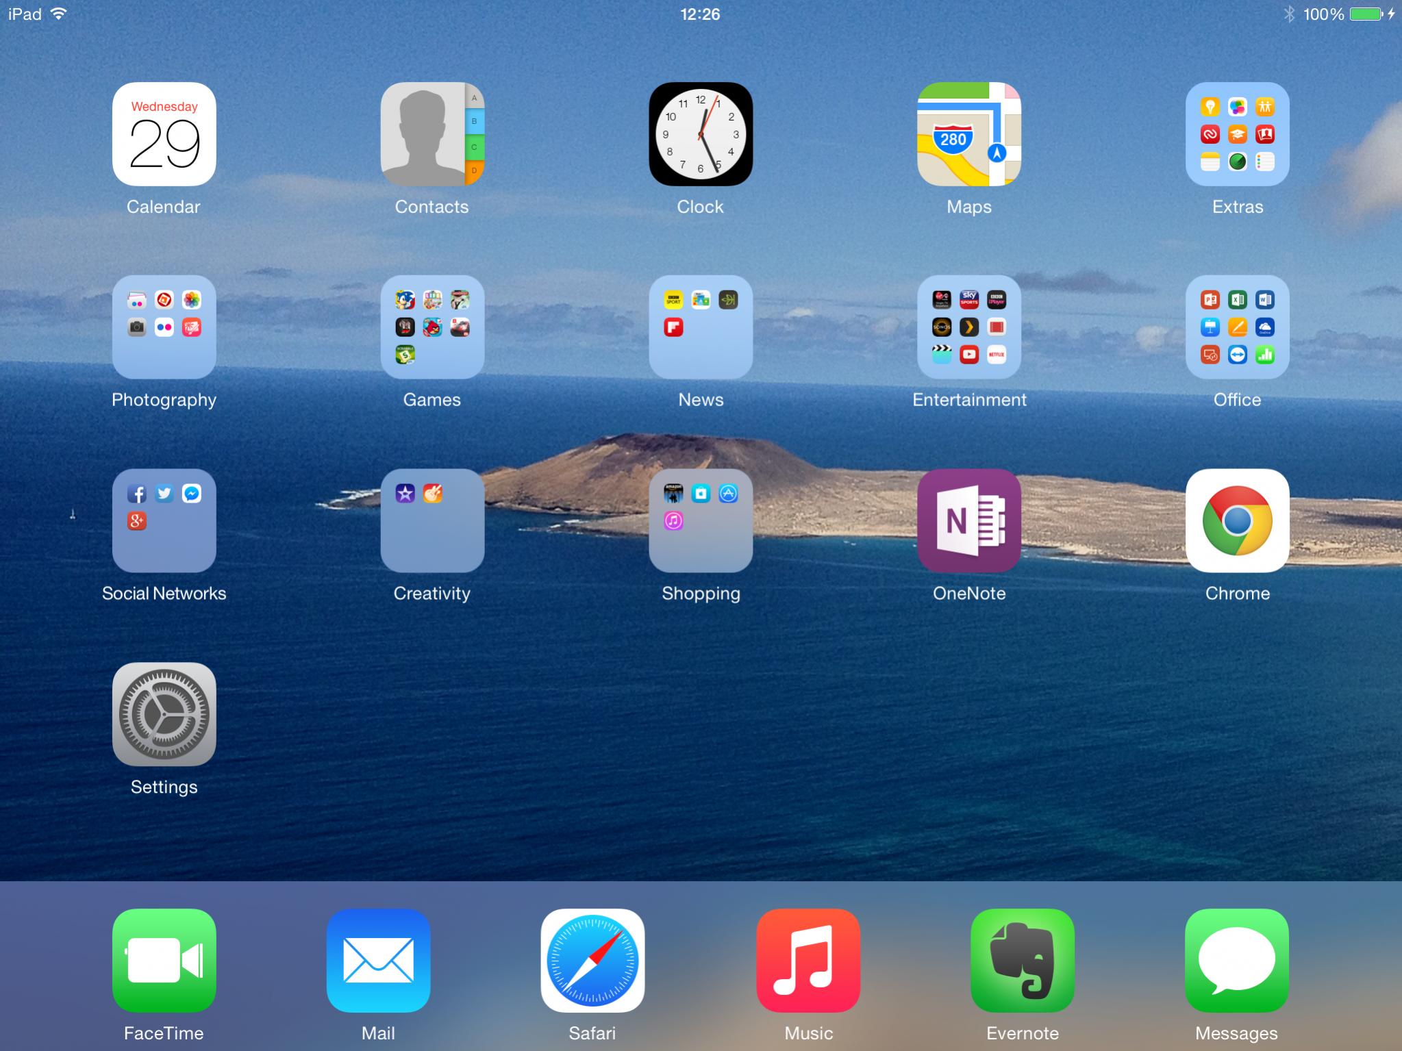
Task: Tap the 'Social Networks' label
Action: tap(164, 593)
